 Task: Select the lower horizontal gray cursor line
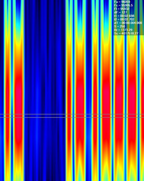[72, 118]
